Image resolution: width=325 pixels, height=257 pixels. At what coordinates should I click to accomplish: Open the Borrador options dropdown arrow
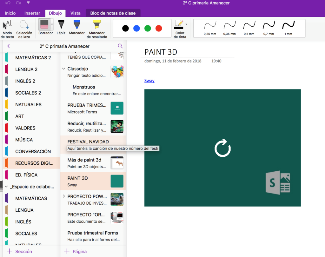[x=52, y=24]
